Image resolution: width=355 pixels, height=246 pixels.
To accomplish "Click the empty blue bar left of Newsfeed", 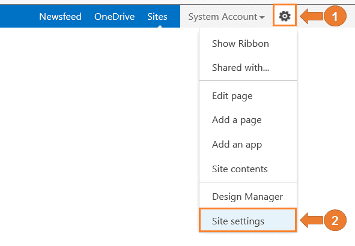I will 18,16.
